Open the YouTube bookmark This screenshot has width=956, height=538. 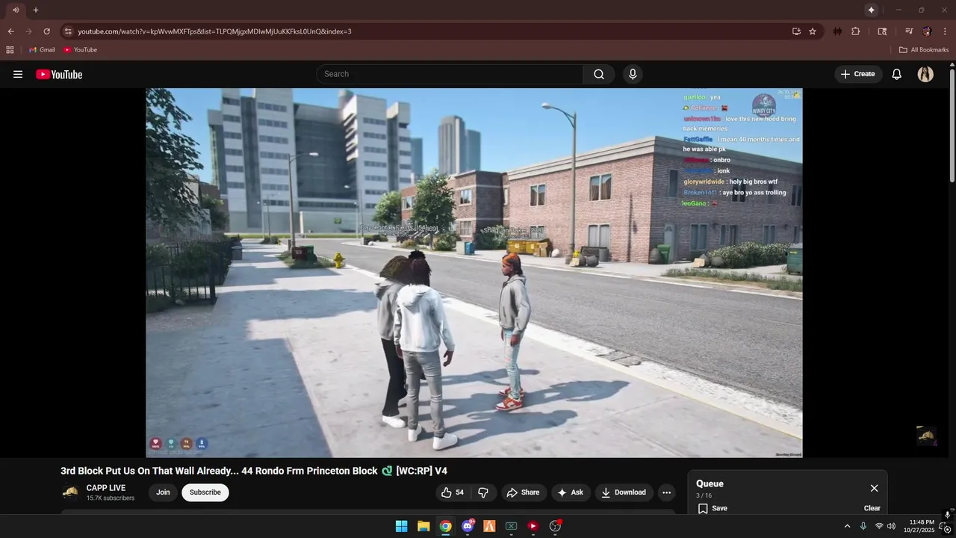pyautogui.click(x=80, y=50)
